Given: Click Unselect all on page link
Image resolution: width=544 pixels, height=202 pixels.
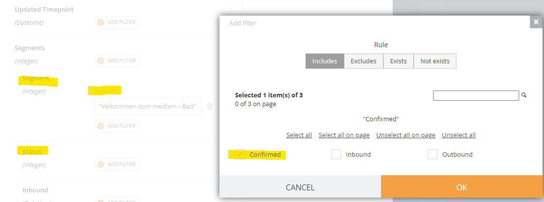Looking at the screenshot, I should click(406, 135).
